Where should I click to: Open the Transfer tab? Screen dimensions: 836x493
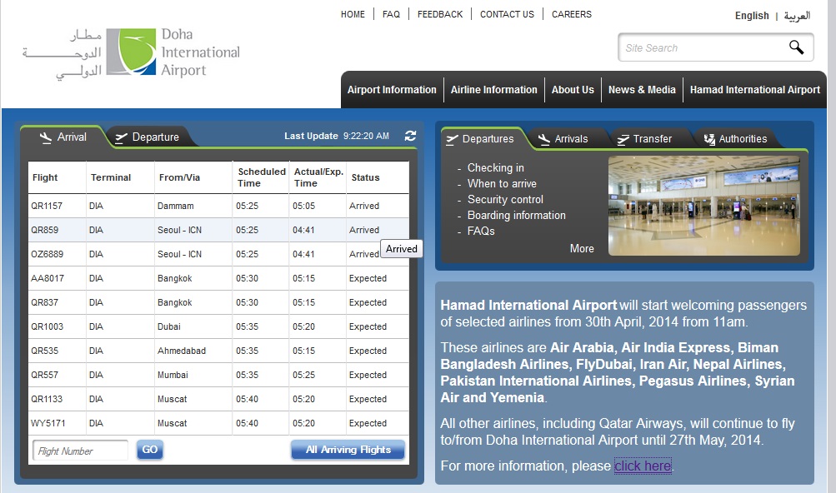point(644,139)
